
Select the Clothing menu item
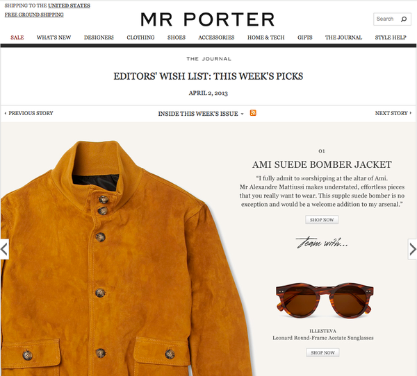point(140,37)
